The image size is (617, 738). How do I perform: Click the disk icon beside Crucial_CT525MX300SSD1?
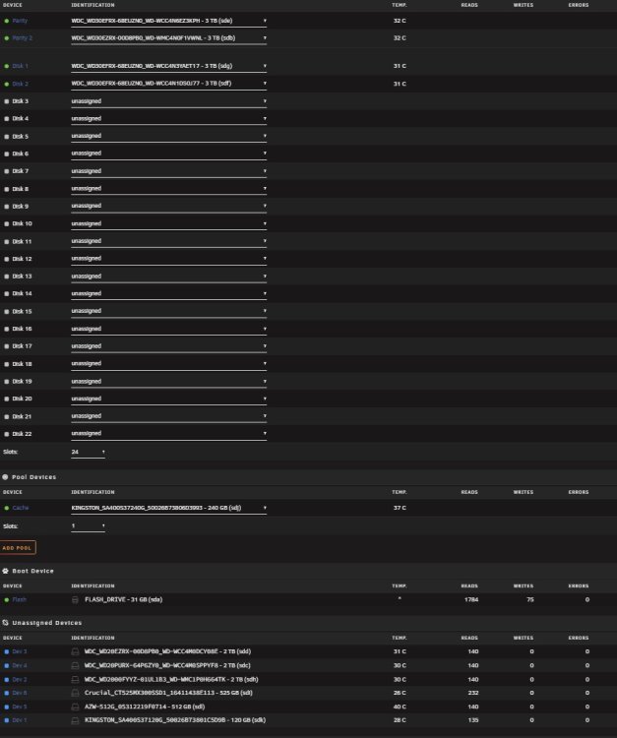click(x=75, y=693)
